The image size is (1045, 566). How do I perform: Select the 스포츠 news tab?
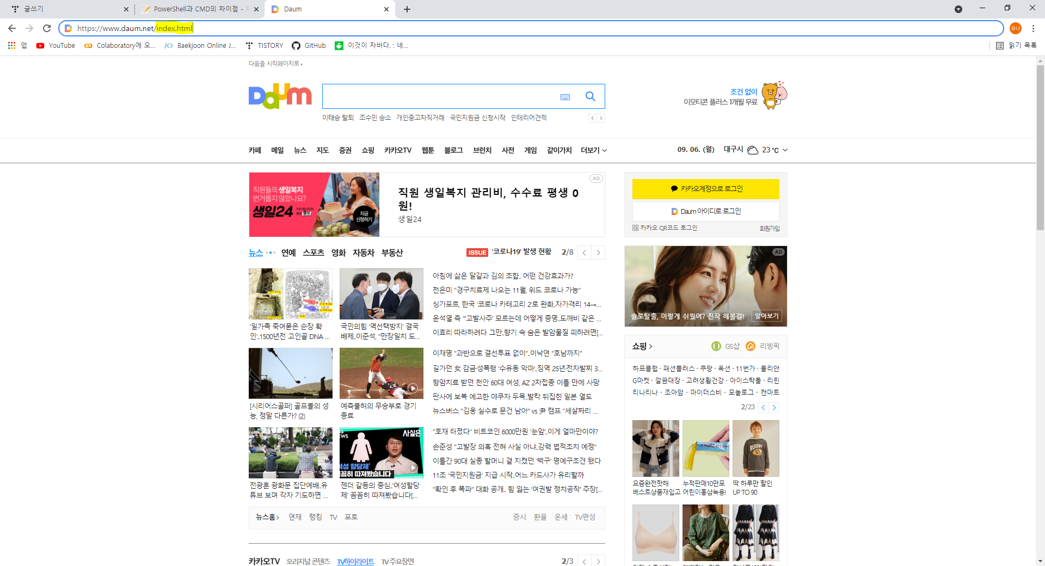tap(313, 253)
